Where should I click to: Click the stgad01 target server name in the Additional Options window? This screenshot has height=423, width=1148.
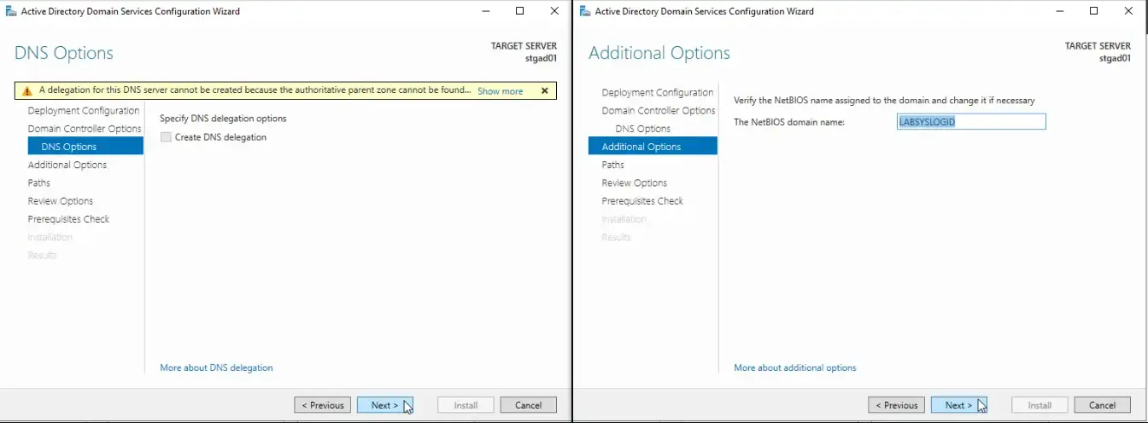point(1114,58)
